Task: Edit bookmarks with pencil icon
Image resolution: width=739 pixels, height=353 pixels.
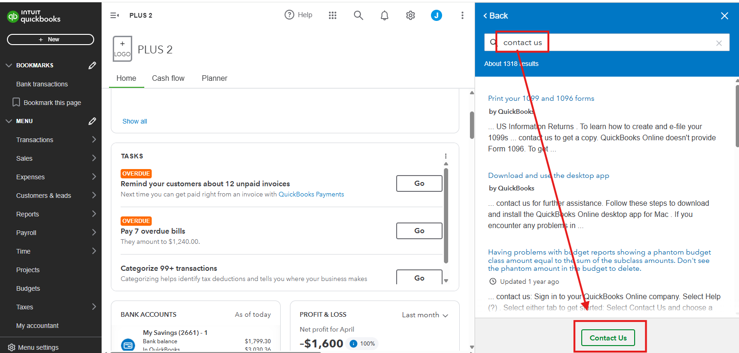Action: pyautogui.click(x=92, y=65)
